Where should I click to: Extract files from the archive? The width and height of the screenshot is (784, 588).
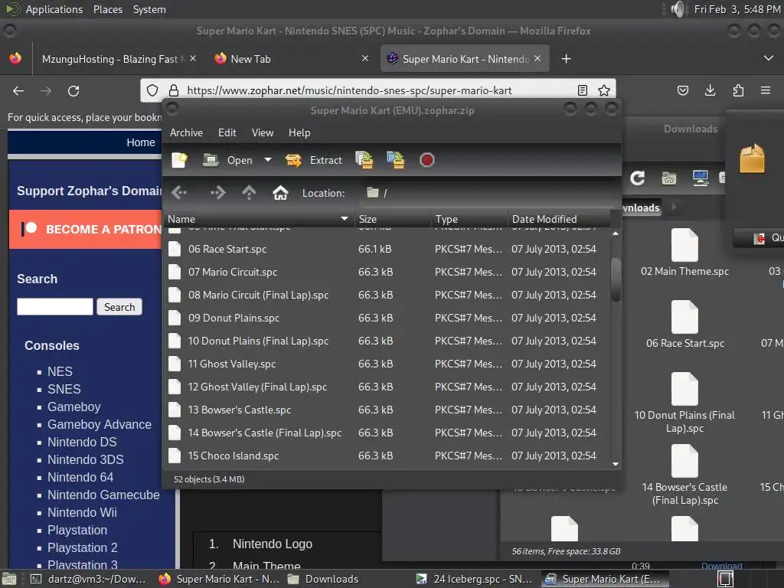pyautogui.click(x=313, y=160)
